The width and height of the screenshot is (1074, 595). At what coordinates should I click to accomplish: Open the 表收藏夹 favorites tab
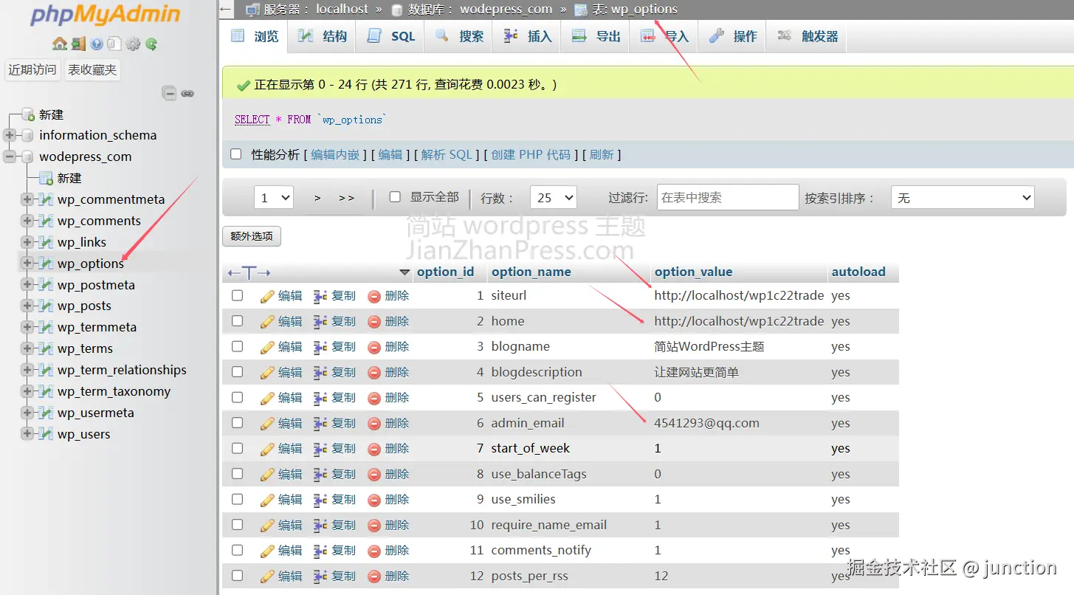92,69
